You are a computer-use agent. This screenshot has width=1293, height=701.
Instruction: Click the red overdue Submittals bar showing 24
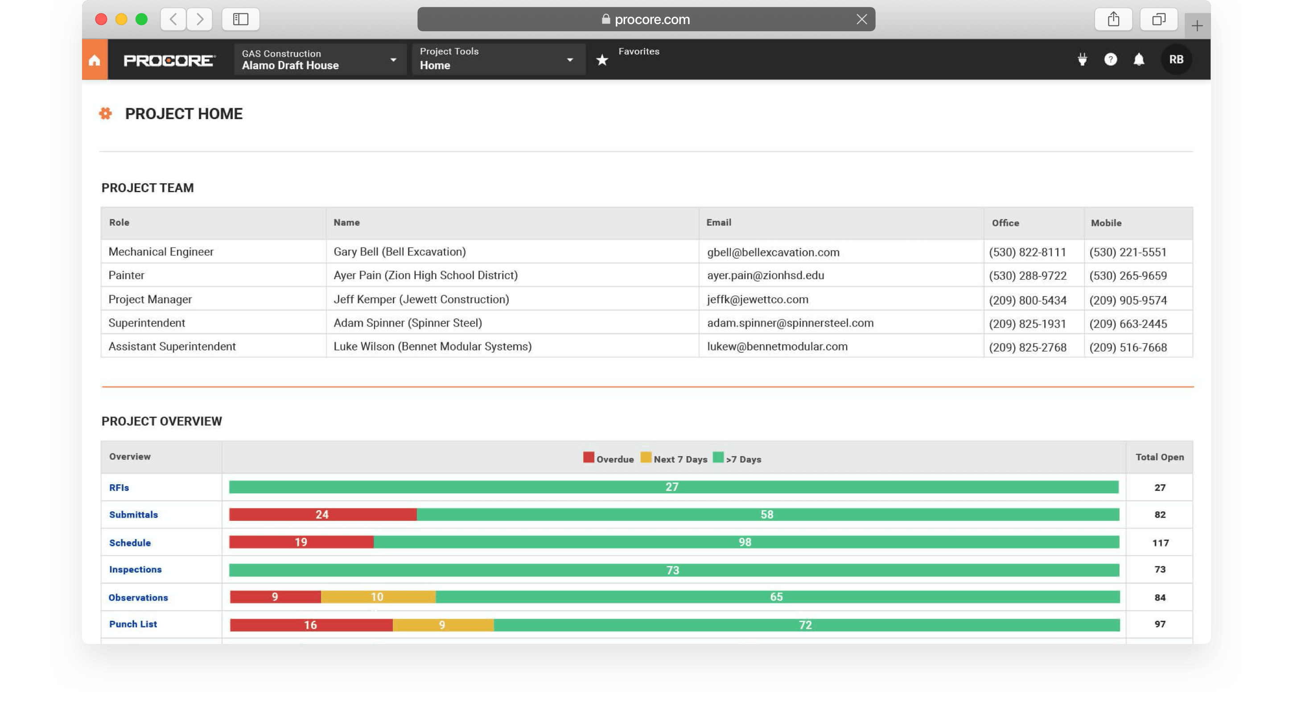(x=322, y=515)
